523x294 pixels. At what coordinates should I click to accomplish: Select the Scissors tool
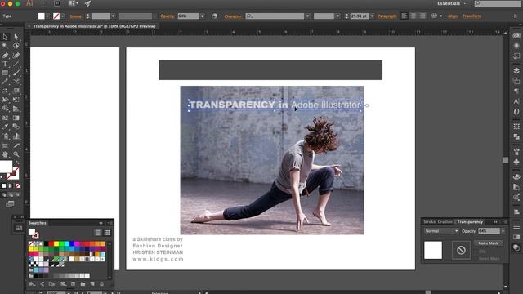pyautogui.click(x=16, y=82)
